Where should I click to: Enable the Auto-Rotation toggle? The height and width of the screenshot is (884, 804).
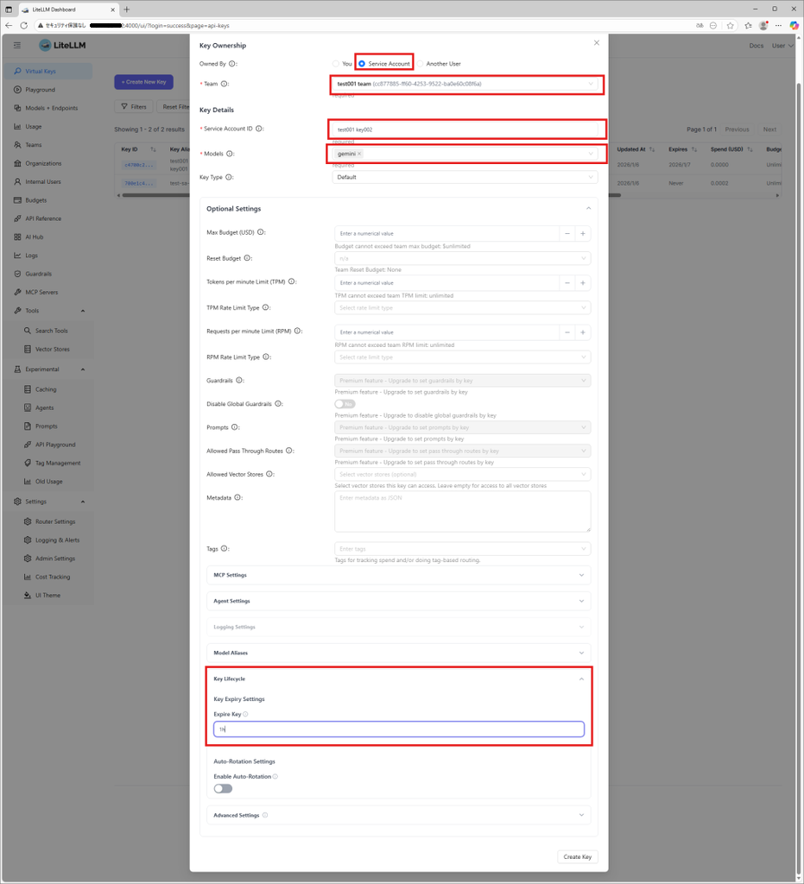coord(223,788)
